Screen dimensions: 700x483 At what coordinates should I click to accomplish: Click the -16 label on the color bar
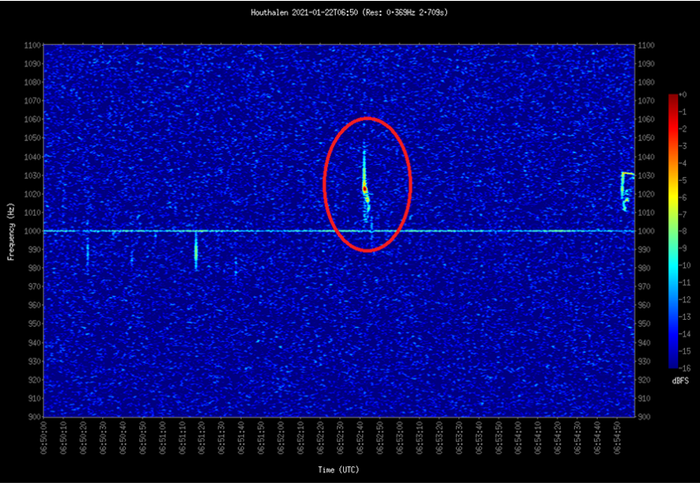coord(686,367)
